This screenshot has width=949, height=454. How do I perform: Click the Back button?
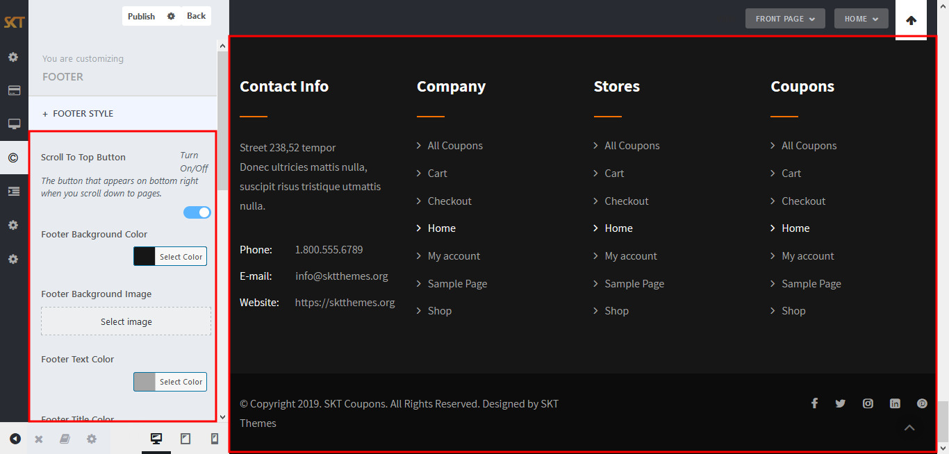pos(197,16)
